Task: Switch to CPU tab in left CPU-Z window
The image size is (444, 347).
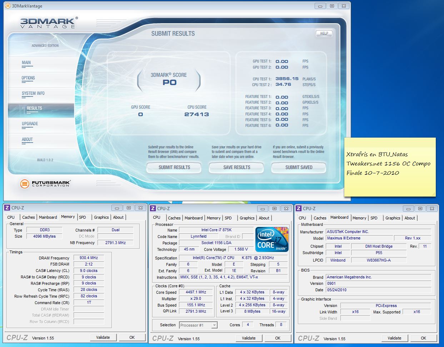Action: point(11,217)
